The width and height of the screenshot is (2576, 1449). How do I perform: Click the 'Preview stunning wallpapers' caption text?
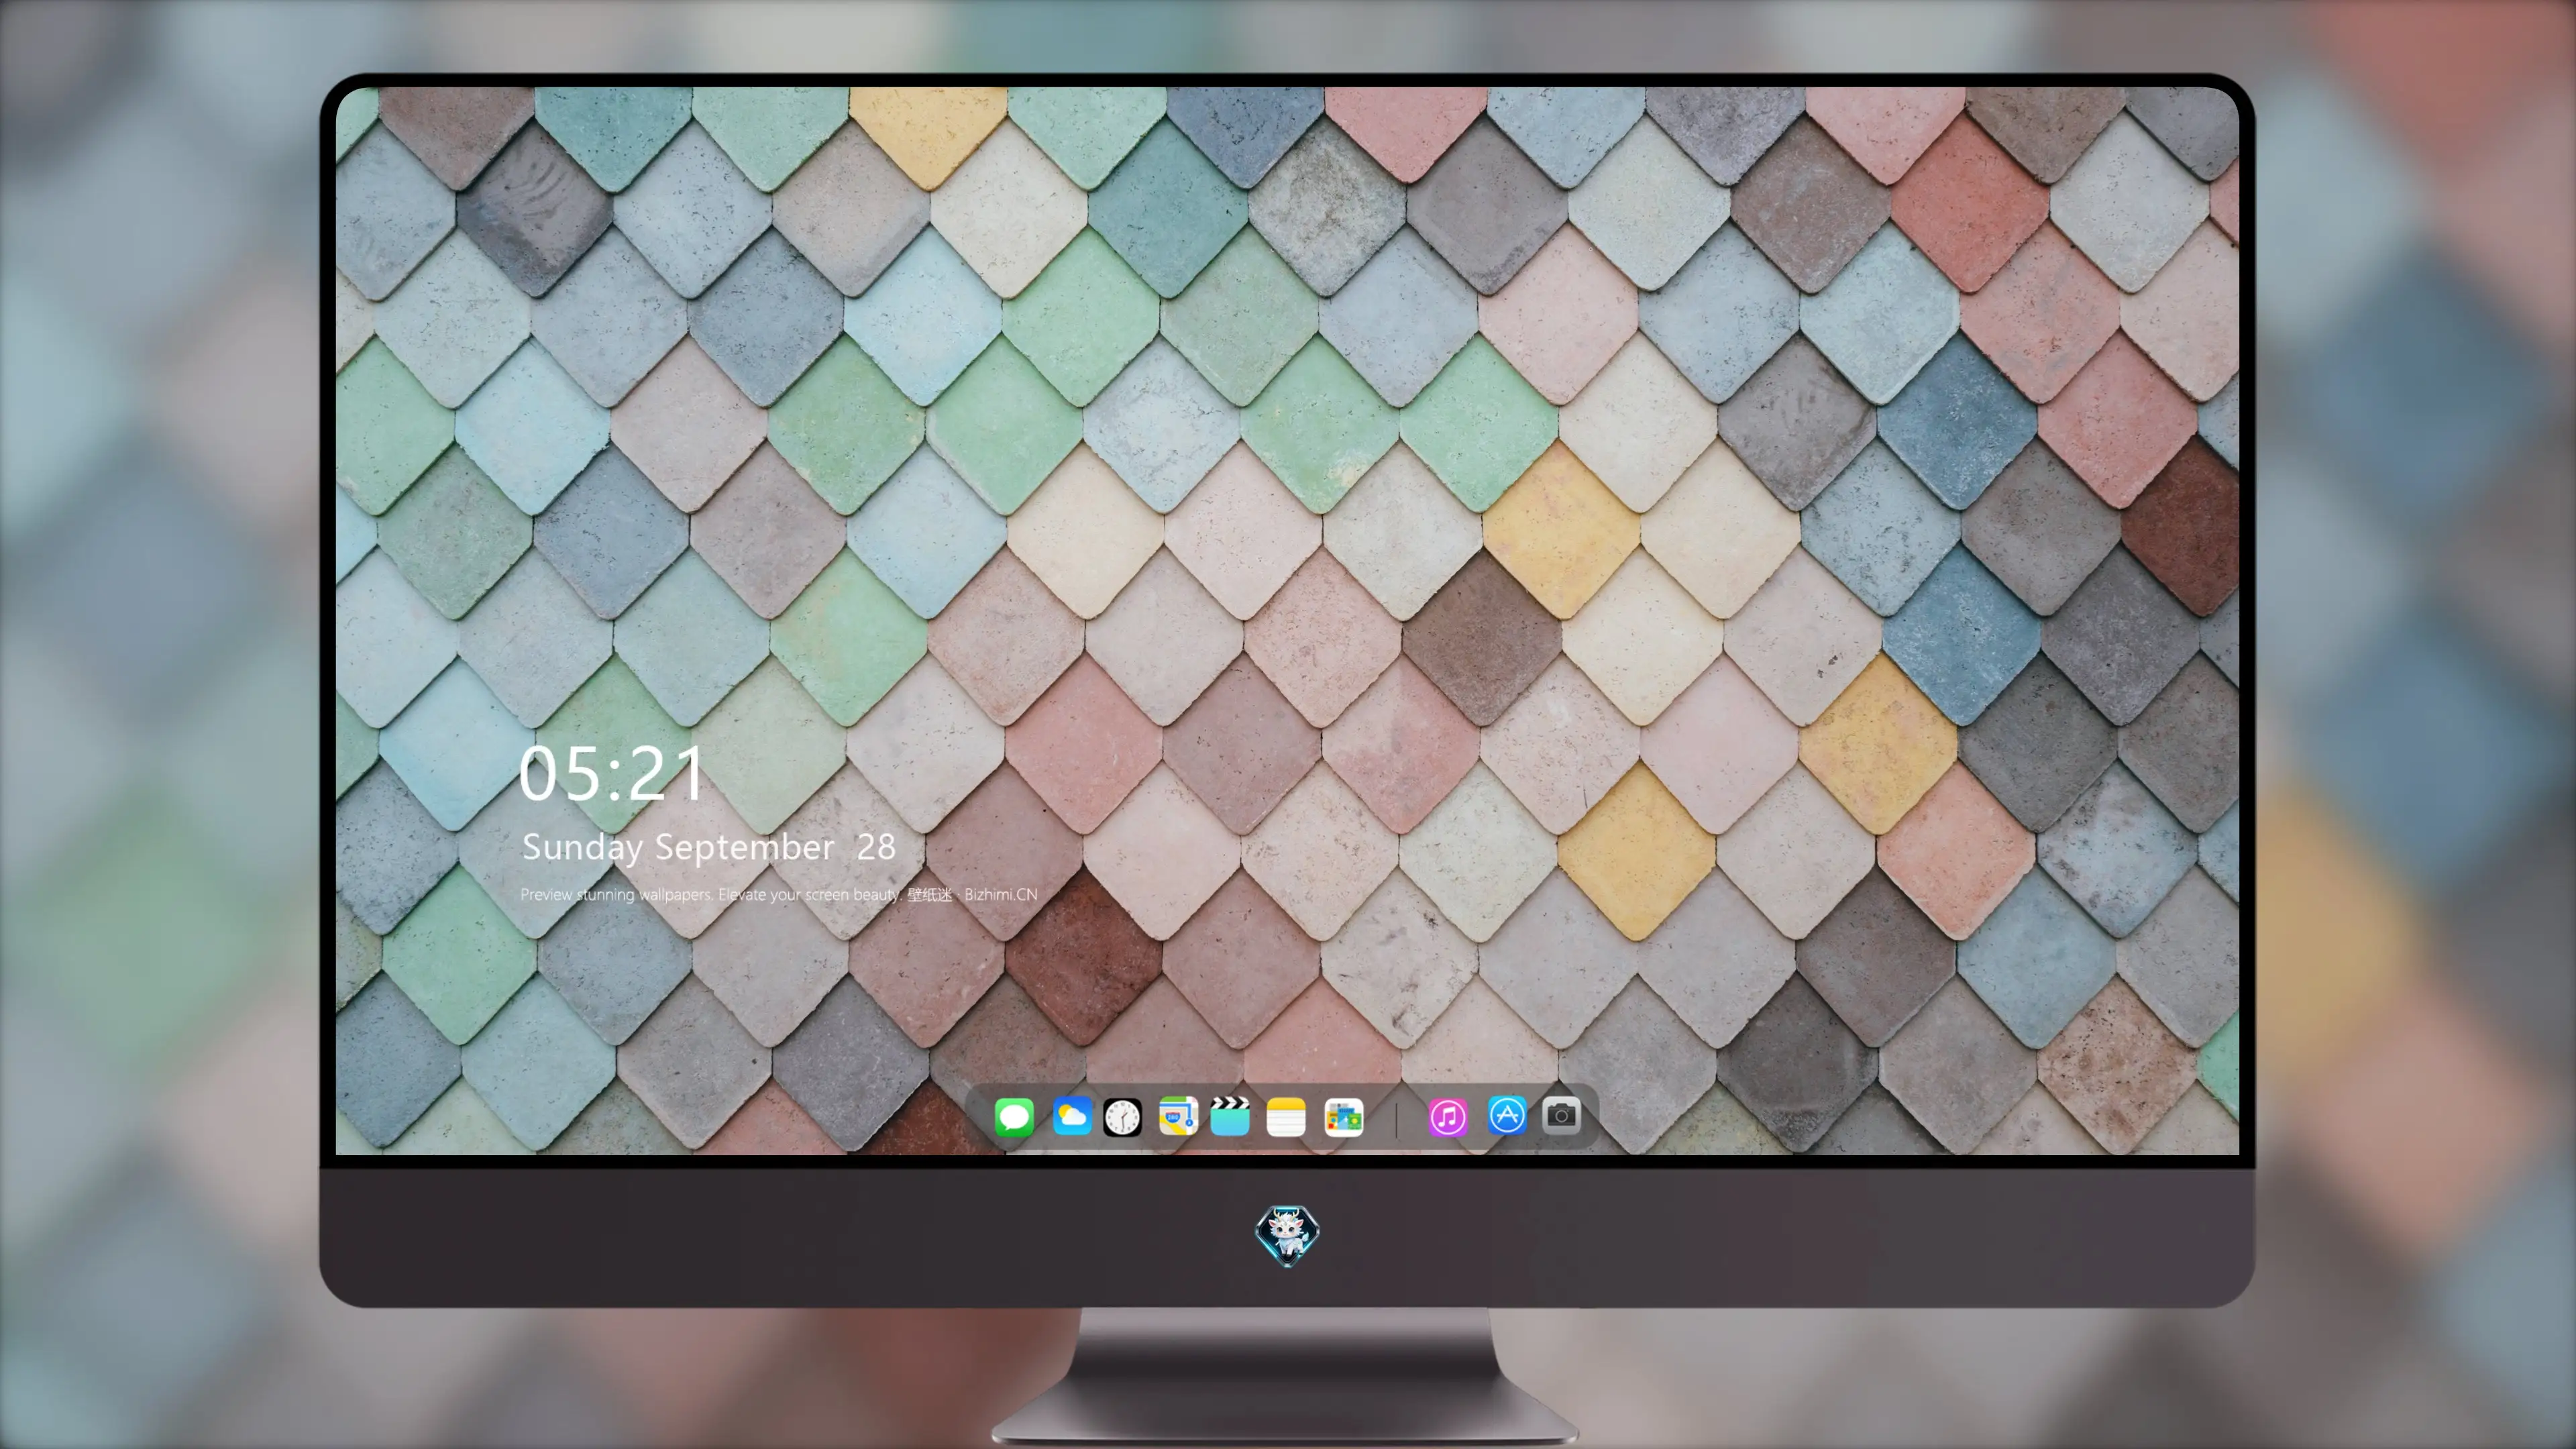[779, 894]
